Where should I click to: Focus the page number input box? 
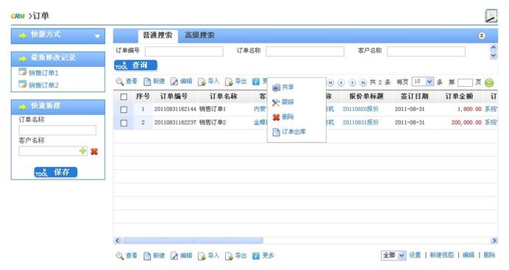point(465,82)
